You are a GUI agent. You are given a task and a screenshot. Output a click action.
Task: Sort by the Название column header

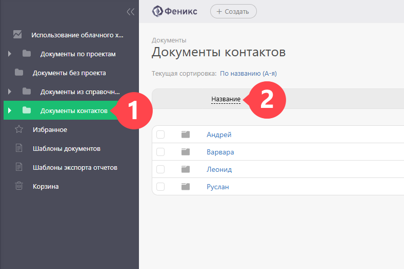226,99
